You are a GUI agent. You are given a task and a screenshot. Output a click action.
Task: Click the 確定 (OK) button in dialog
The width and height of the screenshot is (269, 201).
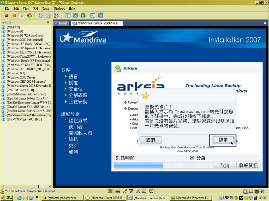(223, 140)
